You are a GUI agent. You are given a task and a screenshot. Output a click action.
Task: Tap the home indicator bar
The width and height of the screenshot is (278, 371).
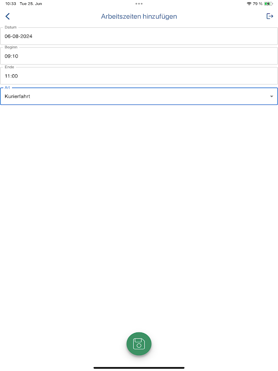139,368
